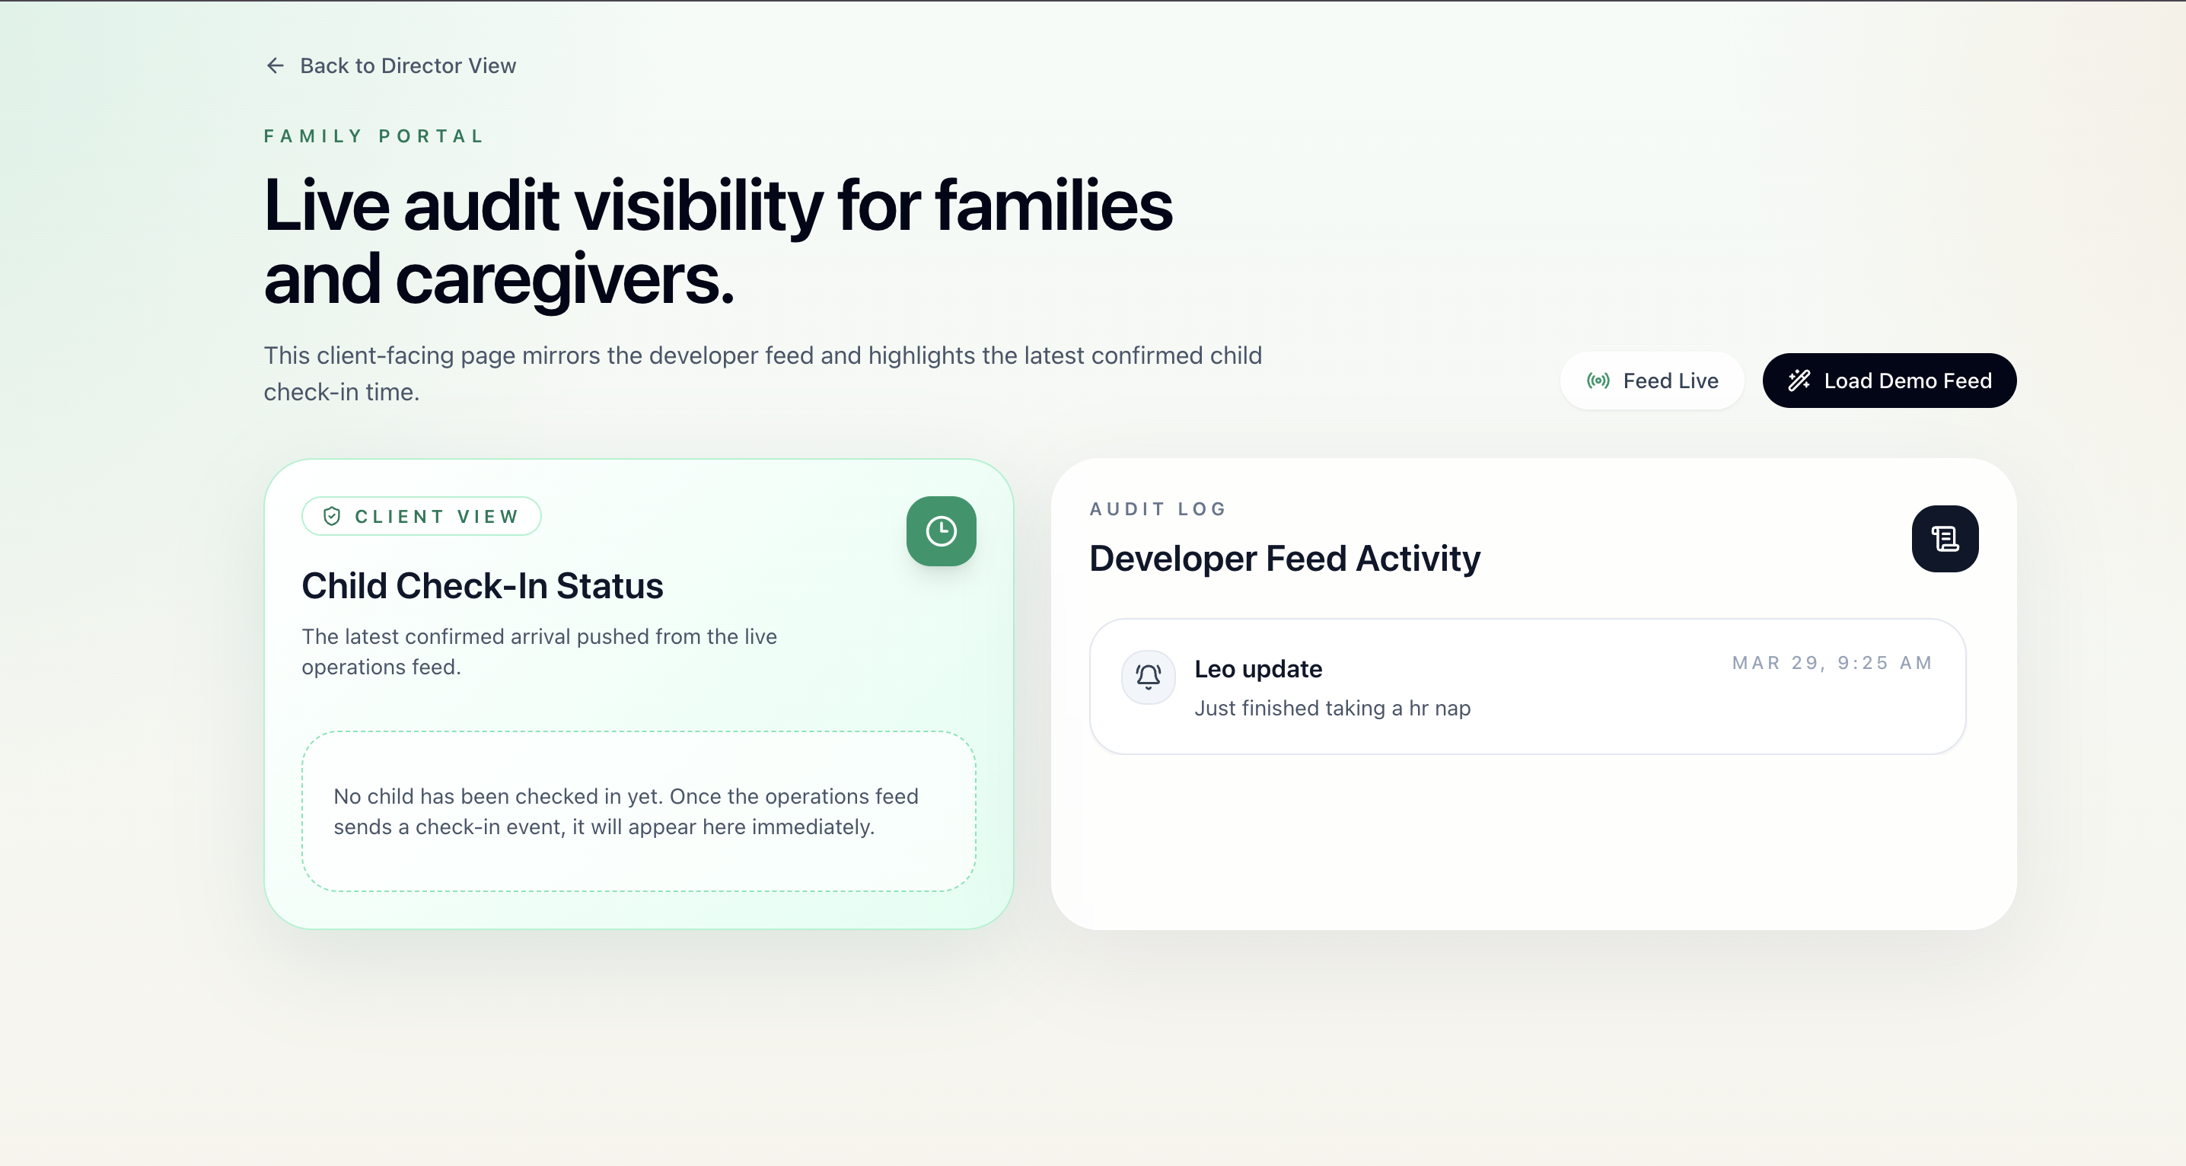Click the broadcast signal icon
2186x1166 pixels.
[x=1598, y=381]
